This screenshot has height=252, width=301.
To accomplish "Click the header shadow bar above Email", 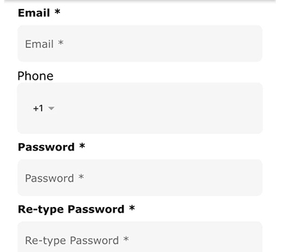I will 140,1.
